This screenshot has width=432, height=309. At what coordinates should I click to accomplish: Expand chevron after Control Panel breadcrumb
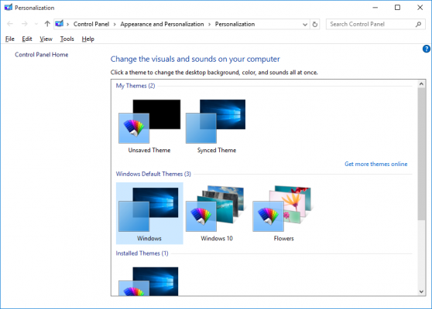pyautogui.click(x=115, y=24)
